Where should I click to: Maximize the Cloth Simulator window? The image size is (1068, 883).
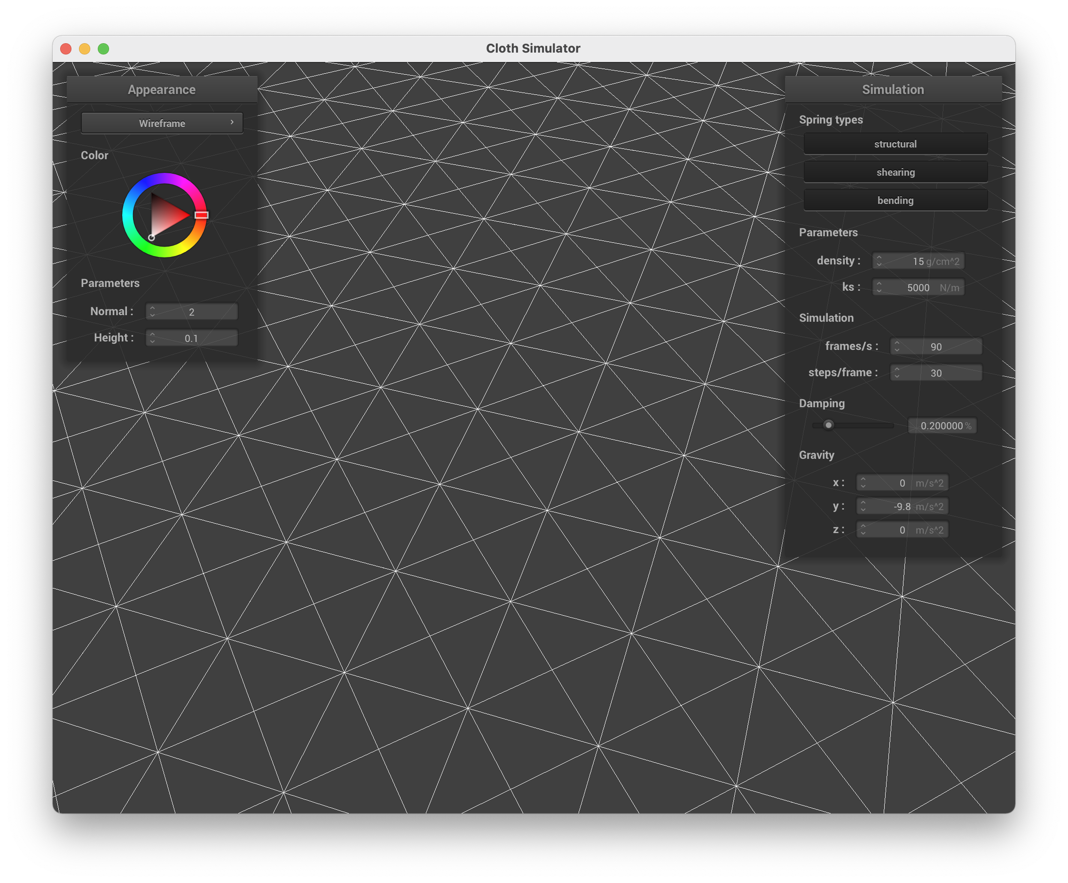pos(103,49)
